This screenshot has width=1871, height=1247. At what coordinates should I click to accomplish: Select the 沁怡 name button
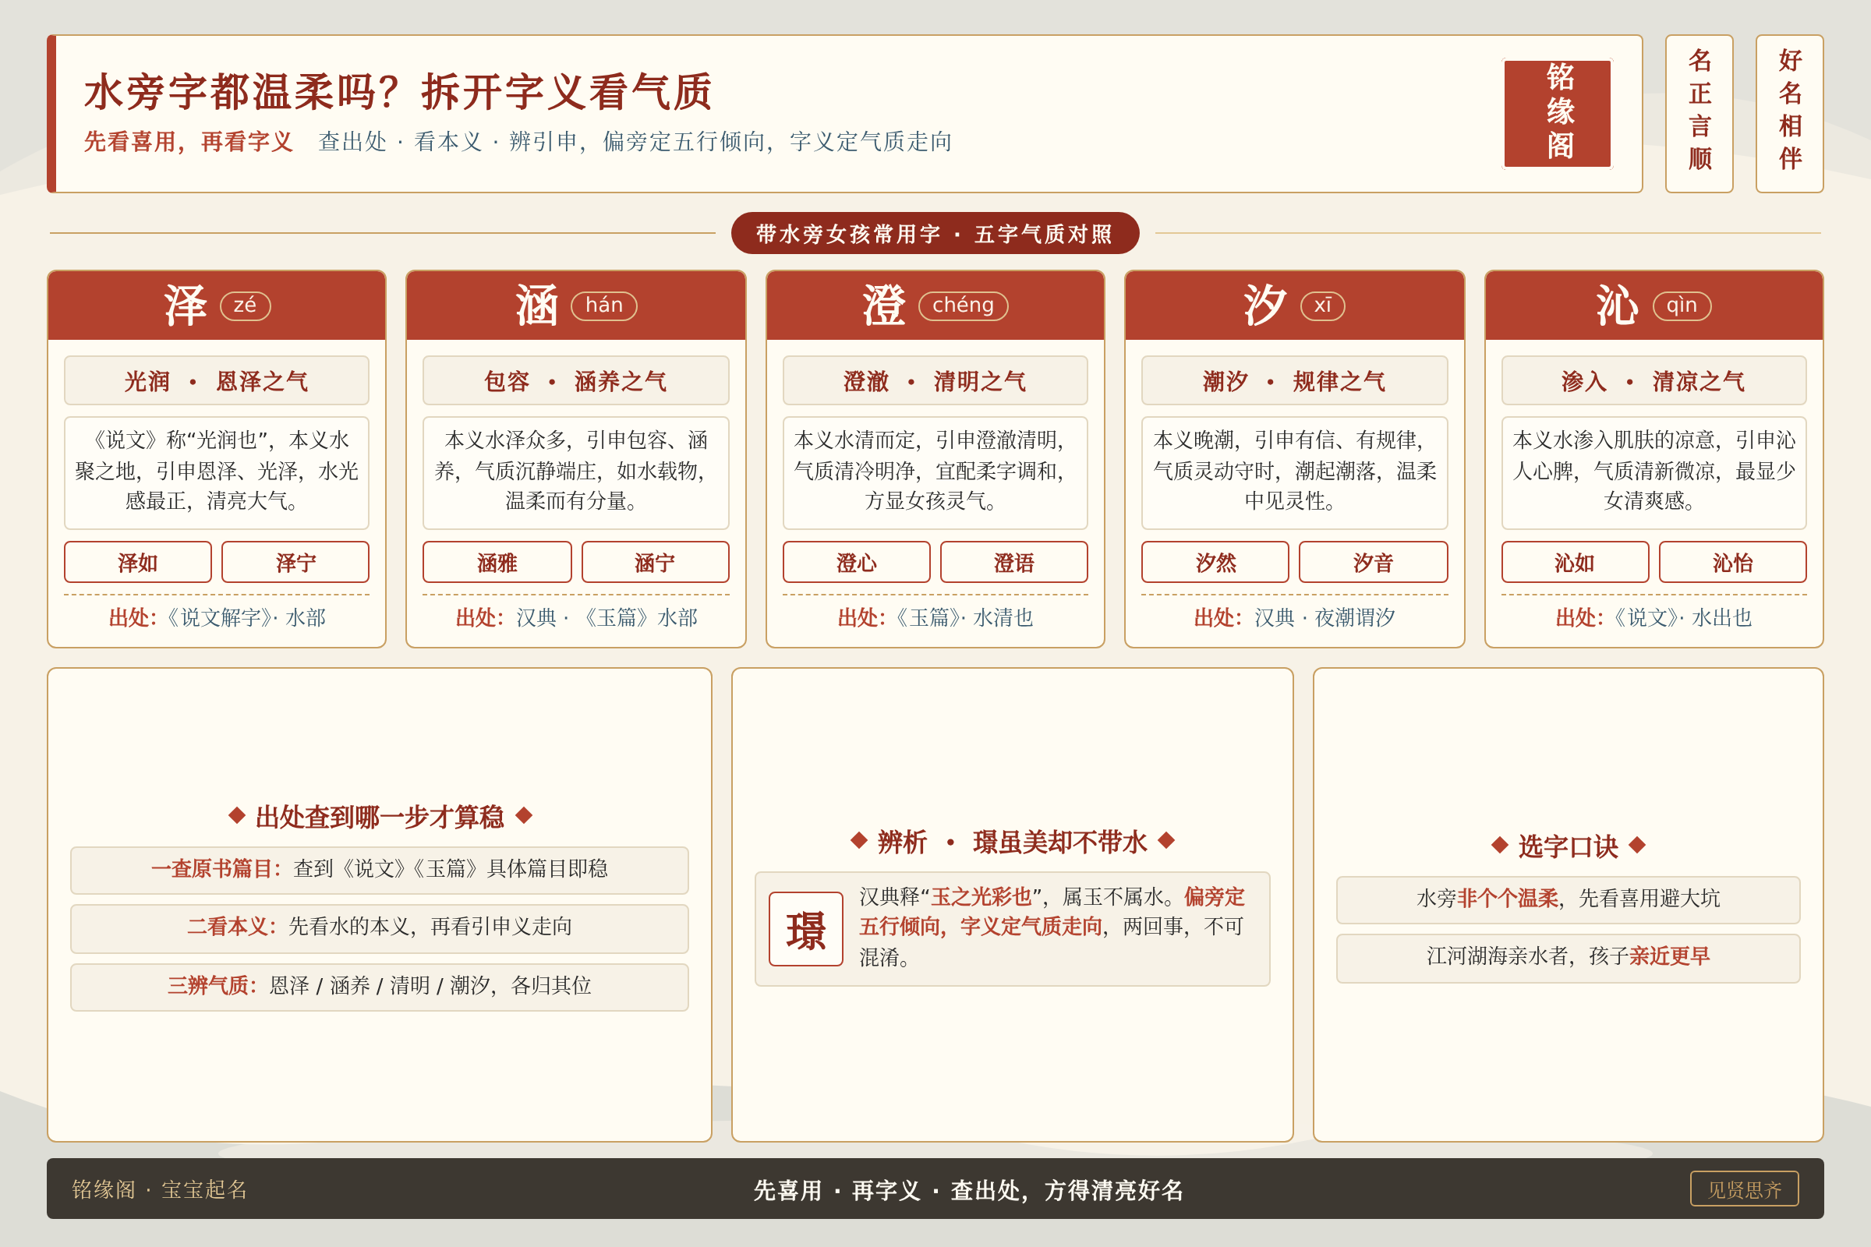[1732, 562]
